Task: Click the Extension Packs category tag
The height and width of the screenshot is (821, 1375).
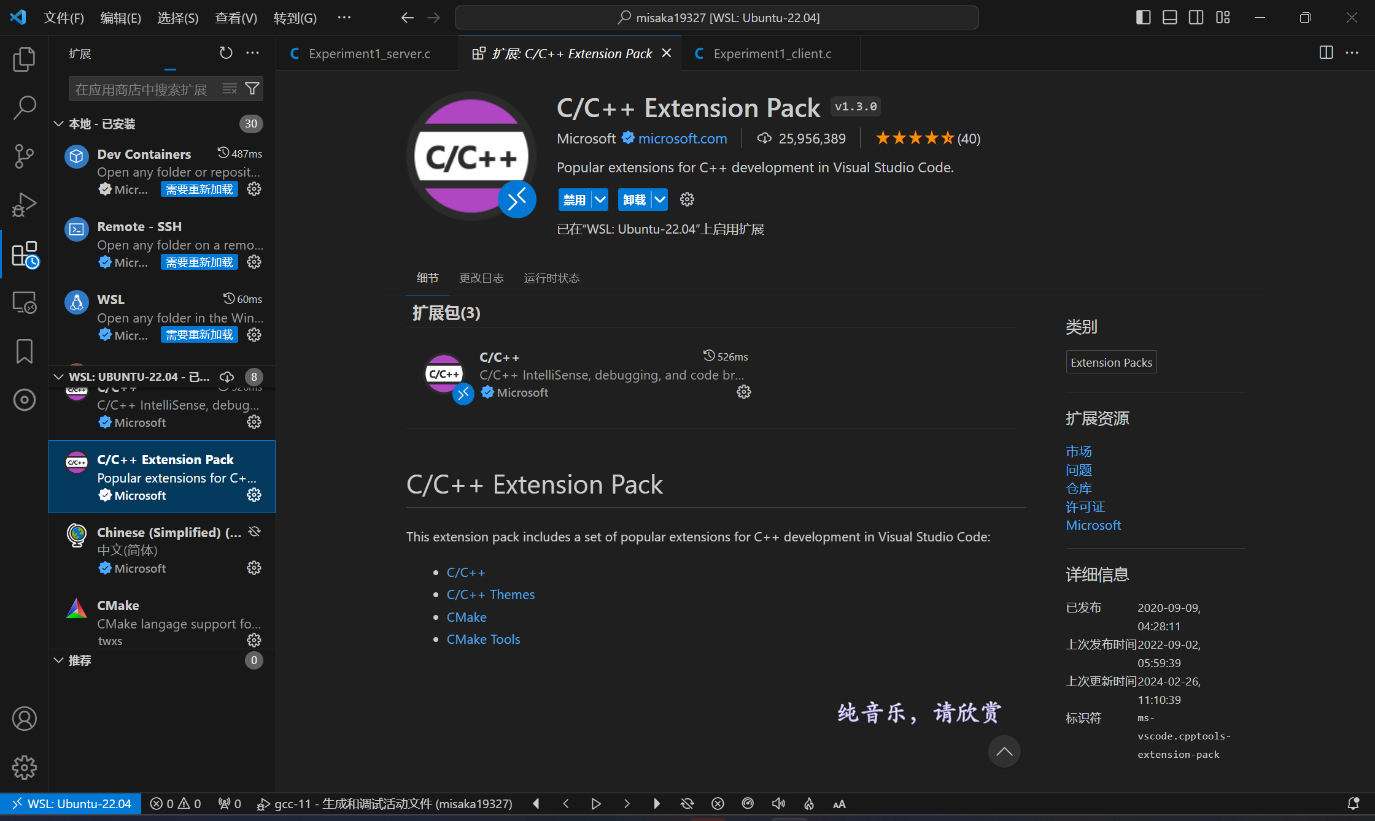Action: coord(1111,362)
